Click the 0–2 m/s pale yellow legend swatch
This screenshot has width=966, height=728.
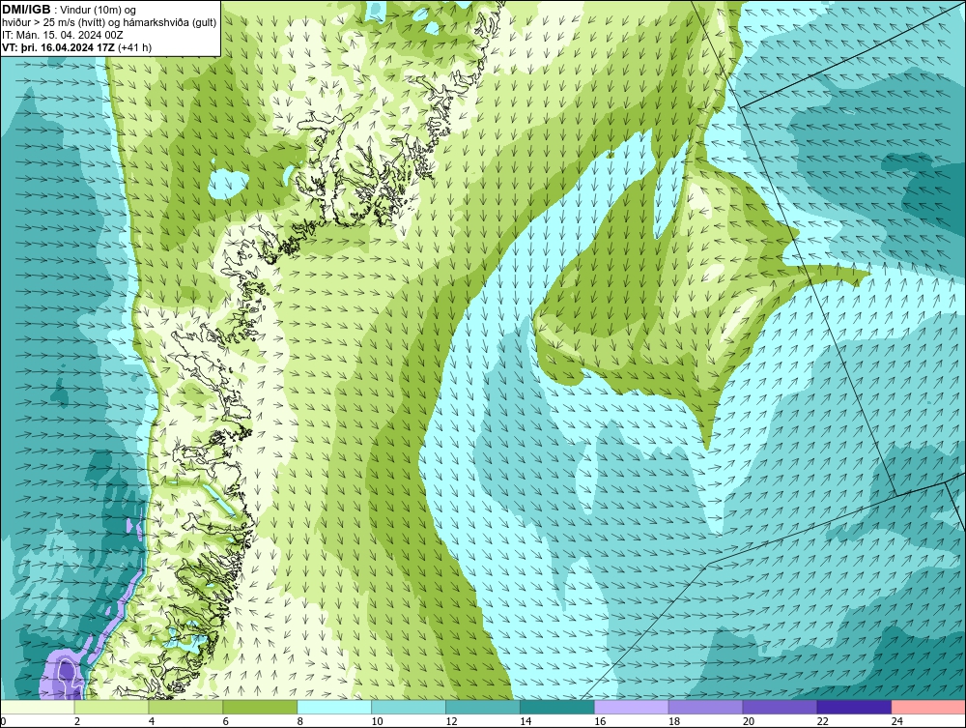[x=37, y=707]
